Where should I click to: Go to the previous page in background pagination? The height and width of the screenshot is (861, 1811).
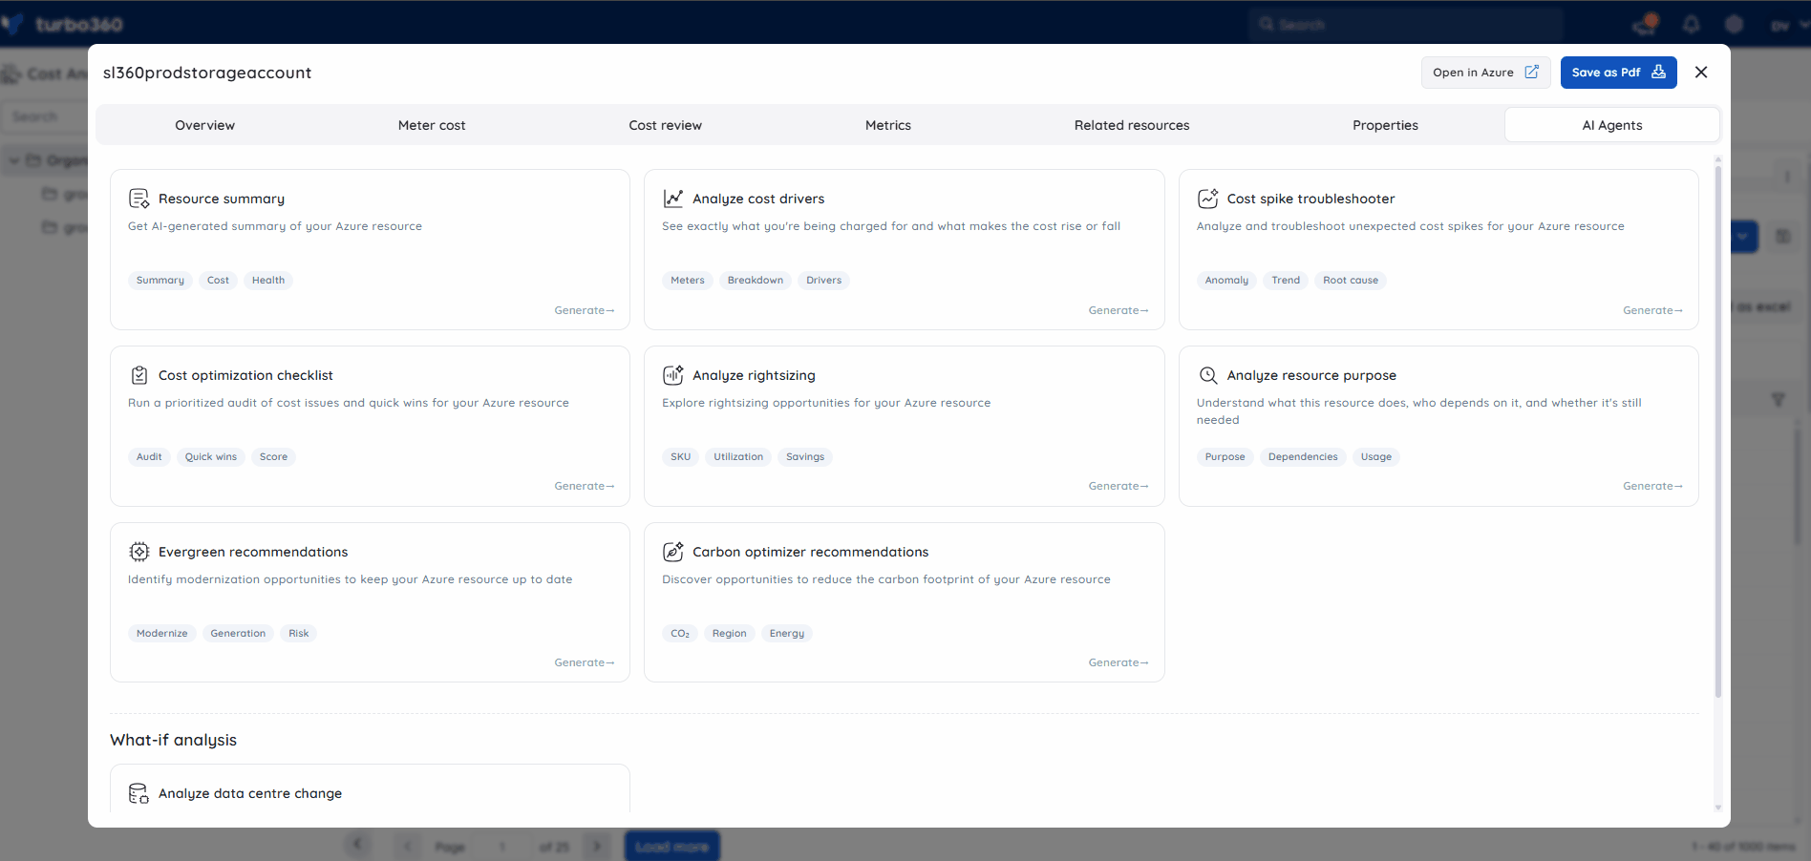pyautogui.click(x=408, y=846)
